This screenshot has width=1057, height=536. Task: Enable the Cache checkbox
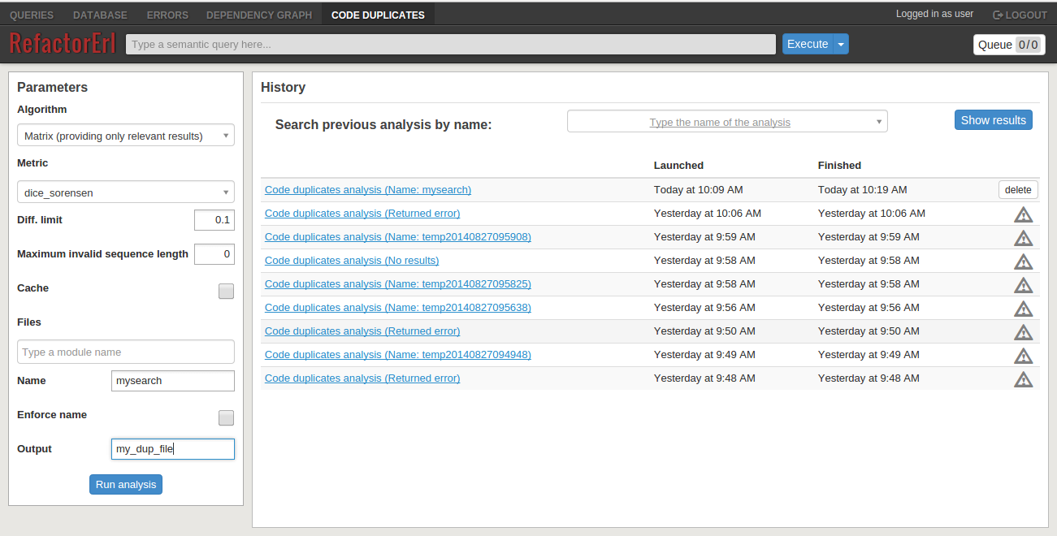tap(226, 291)
